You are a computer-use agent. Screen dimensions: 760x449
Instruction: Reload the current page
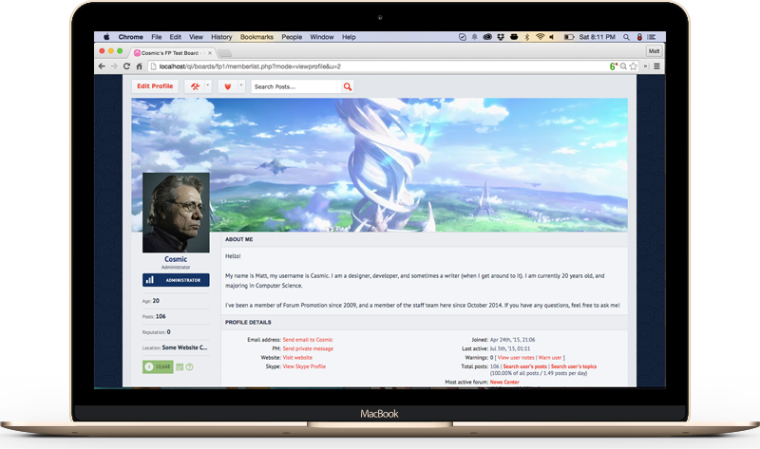pyautogui.click(x=126, y=66)
